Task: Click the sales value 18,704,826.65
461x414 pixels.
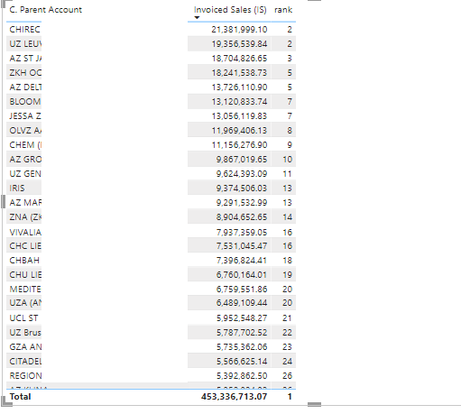Action: click(239, 59)
